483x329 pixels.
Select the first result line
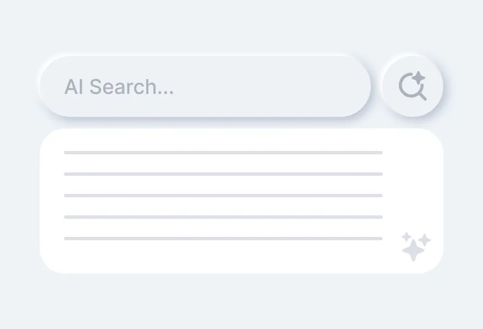pyautogui.click(x=223, y=153)
